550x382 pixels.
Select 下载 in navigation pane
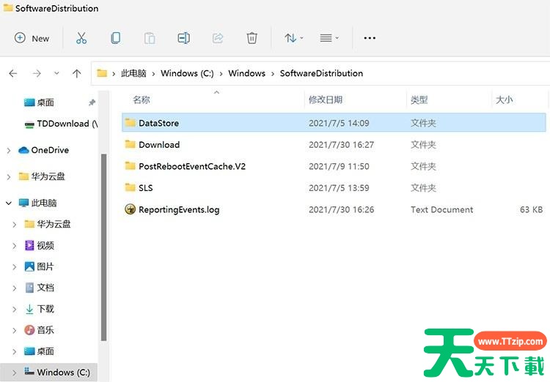coord(40,309)
